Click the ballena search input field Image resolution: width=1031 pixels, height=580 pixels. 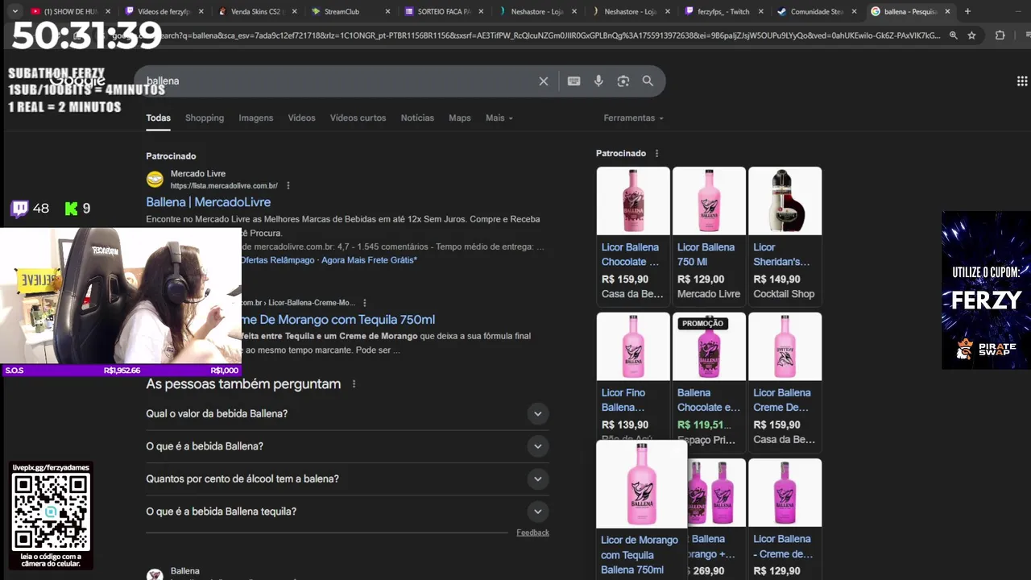(338, 81)
